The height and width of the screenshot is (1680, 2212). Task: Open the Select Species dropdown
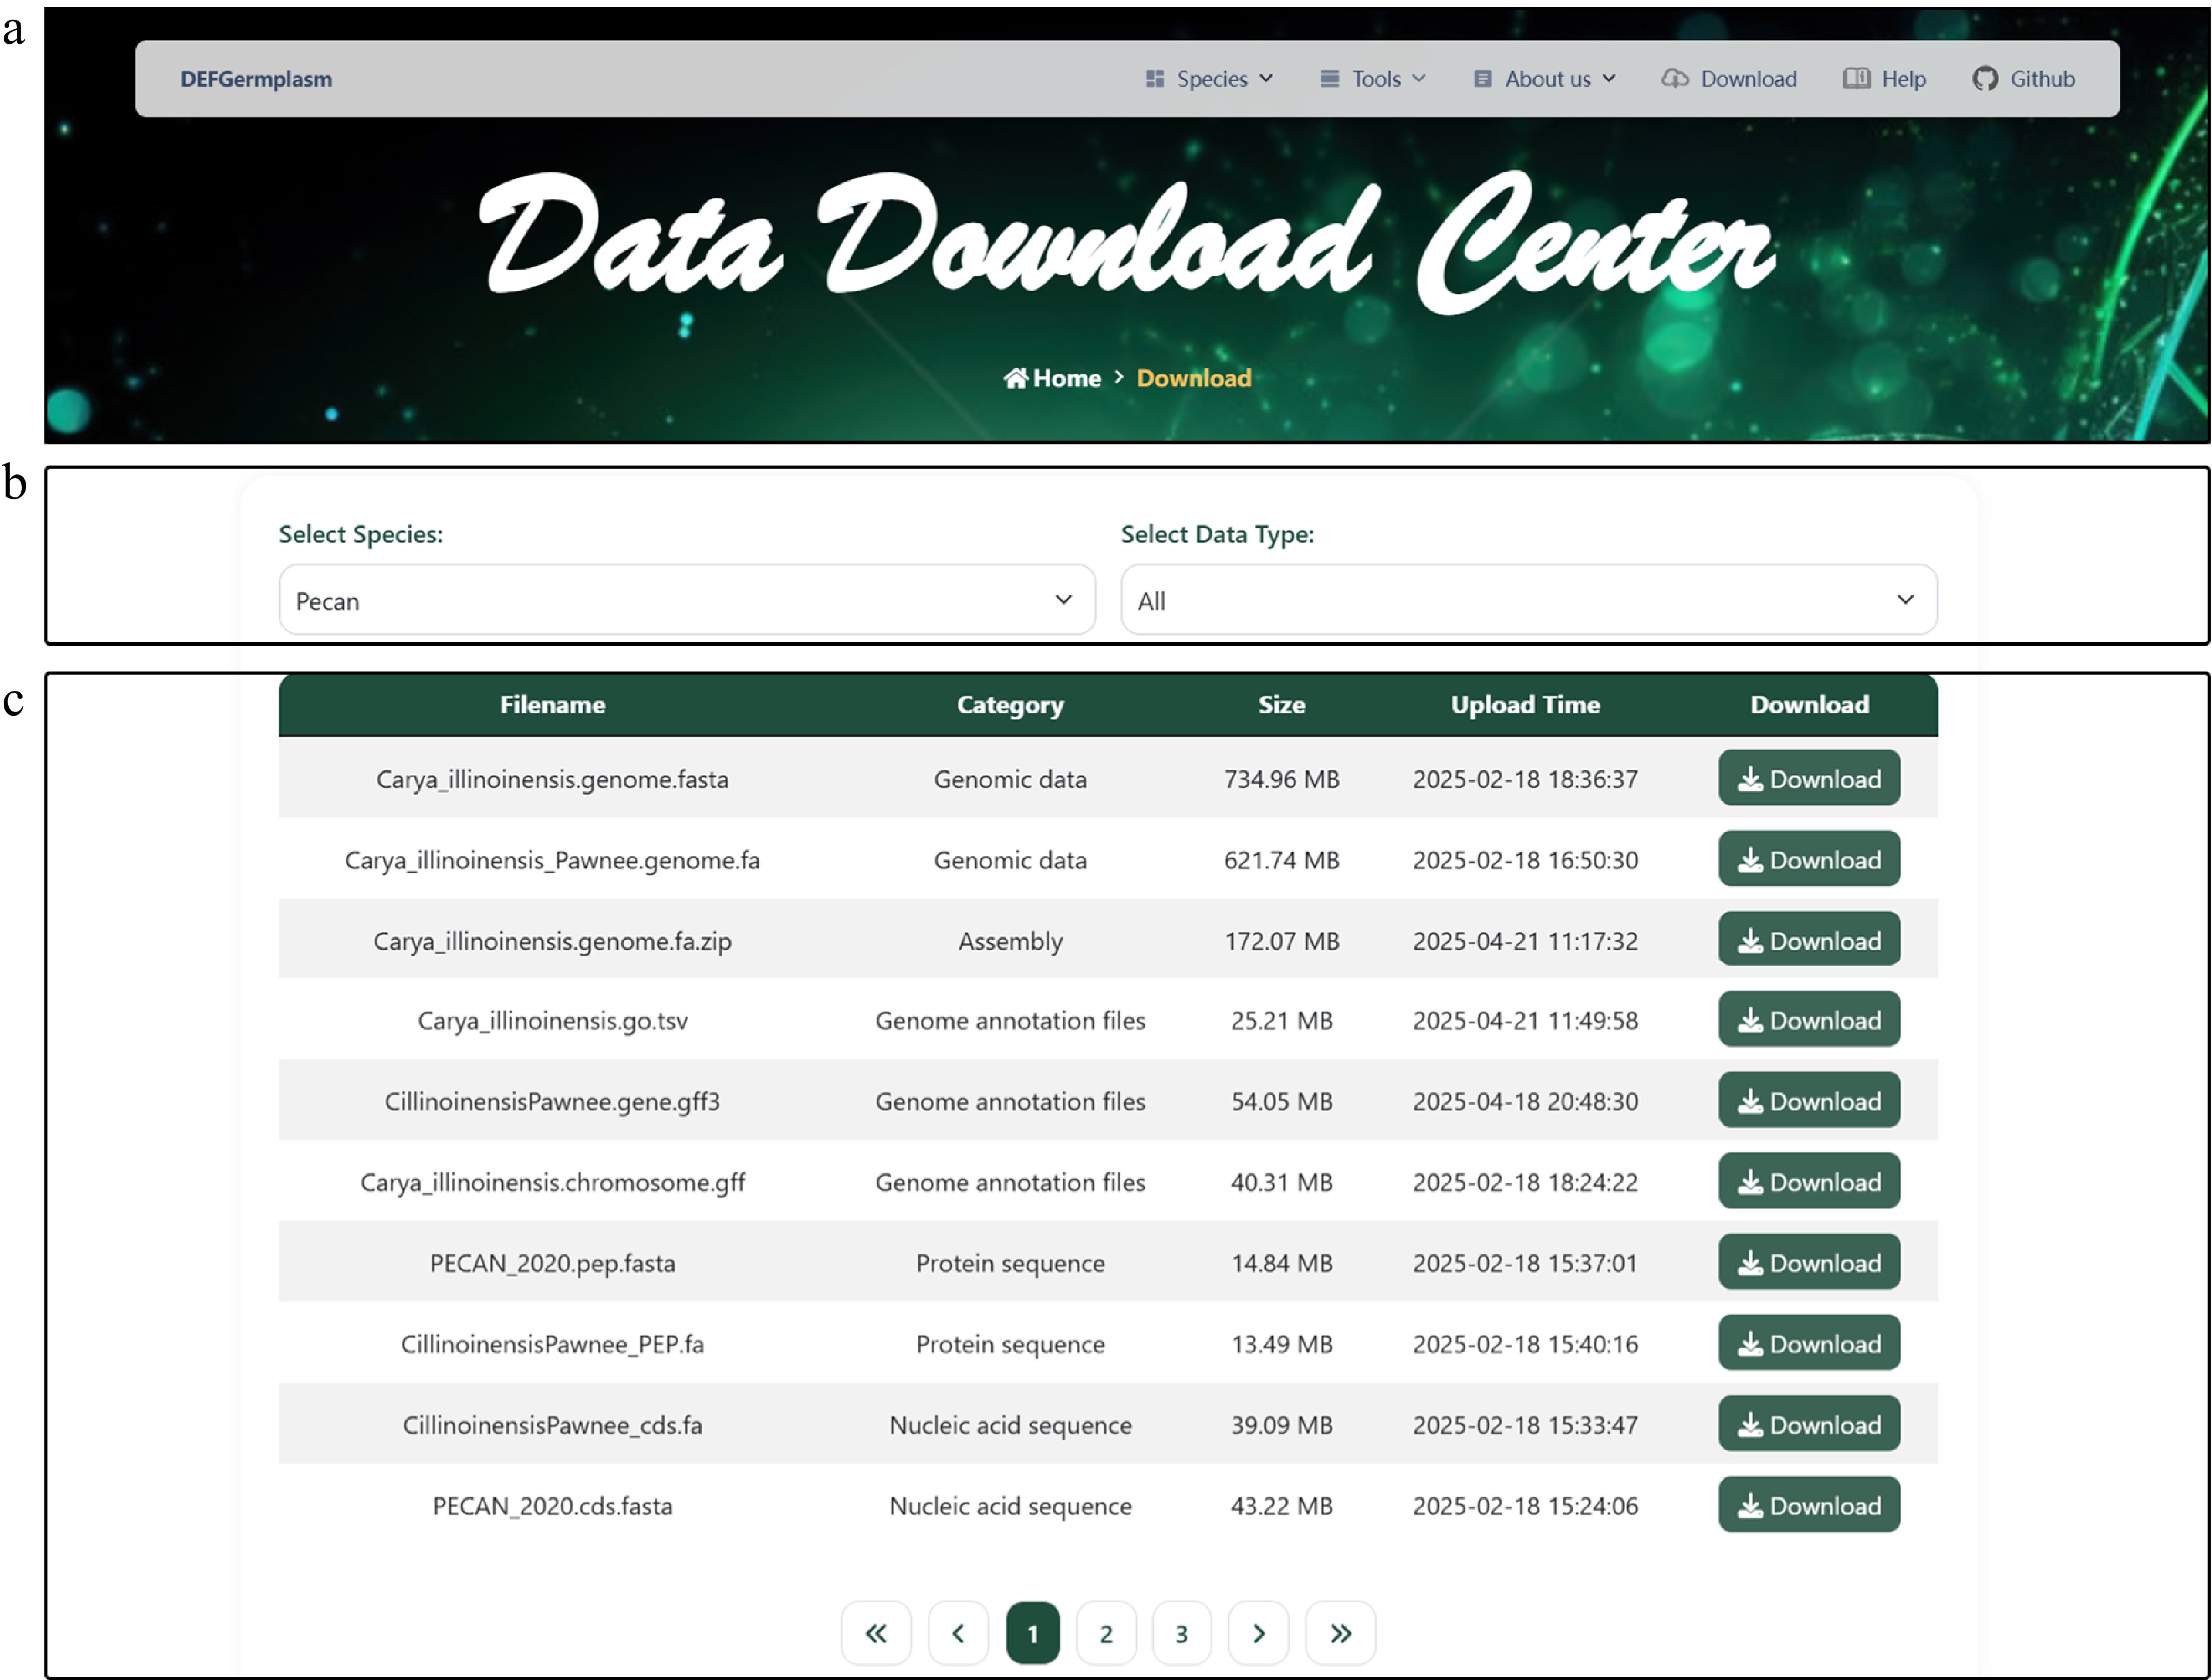click(686, 600)
